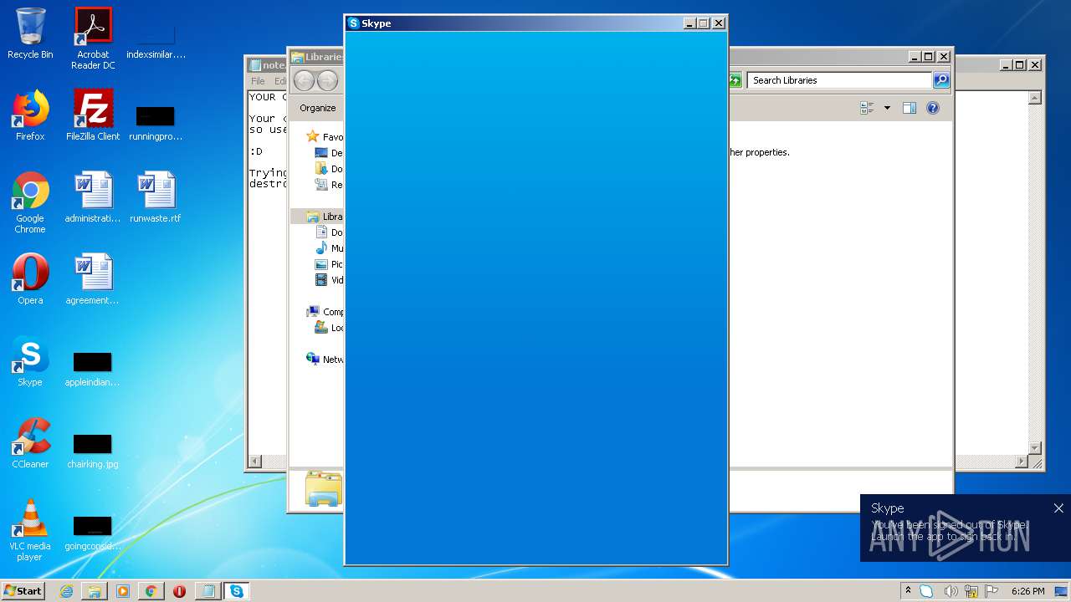This screenshot has height=602, width=1071.
Task: Click the Search Libraries input field
Action: point(839,80)
